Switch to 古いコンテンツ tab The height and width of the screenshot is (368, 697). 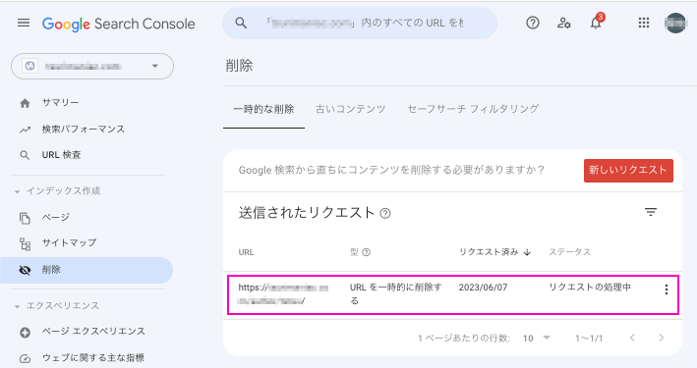point(350,109)
